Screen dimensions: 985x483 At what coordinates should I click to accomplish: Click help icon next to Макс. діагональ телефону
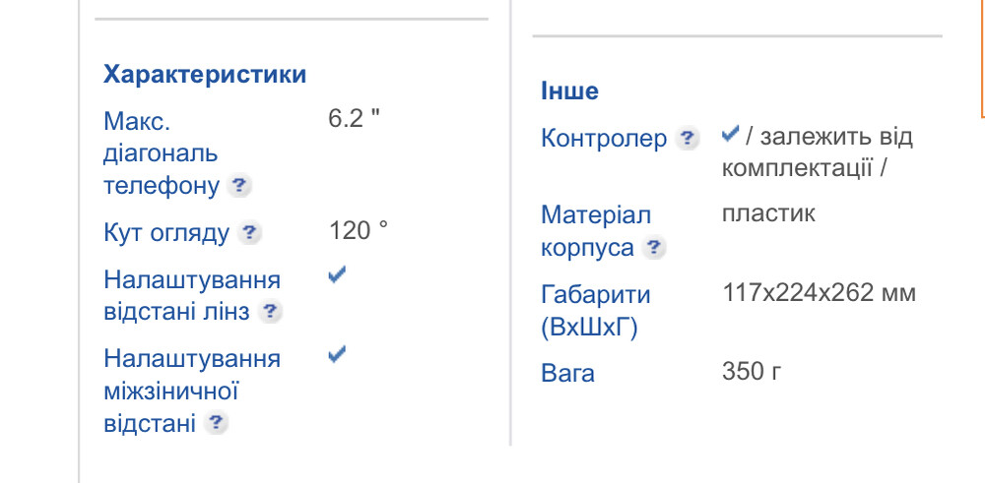coord(239,186)
